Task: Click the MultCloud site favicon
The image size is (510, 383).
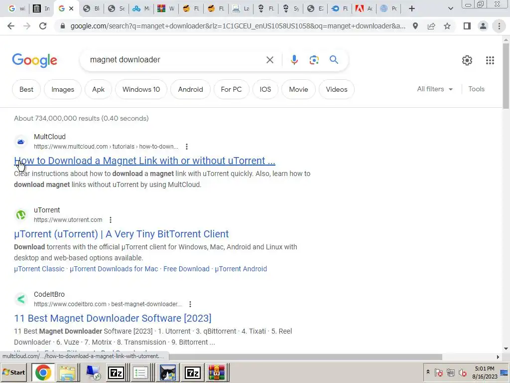Action: 21,142
